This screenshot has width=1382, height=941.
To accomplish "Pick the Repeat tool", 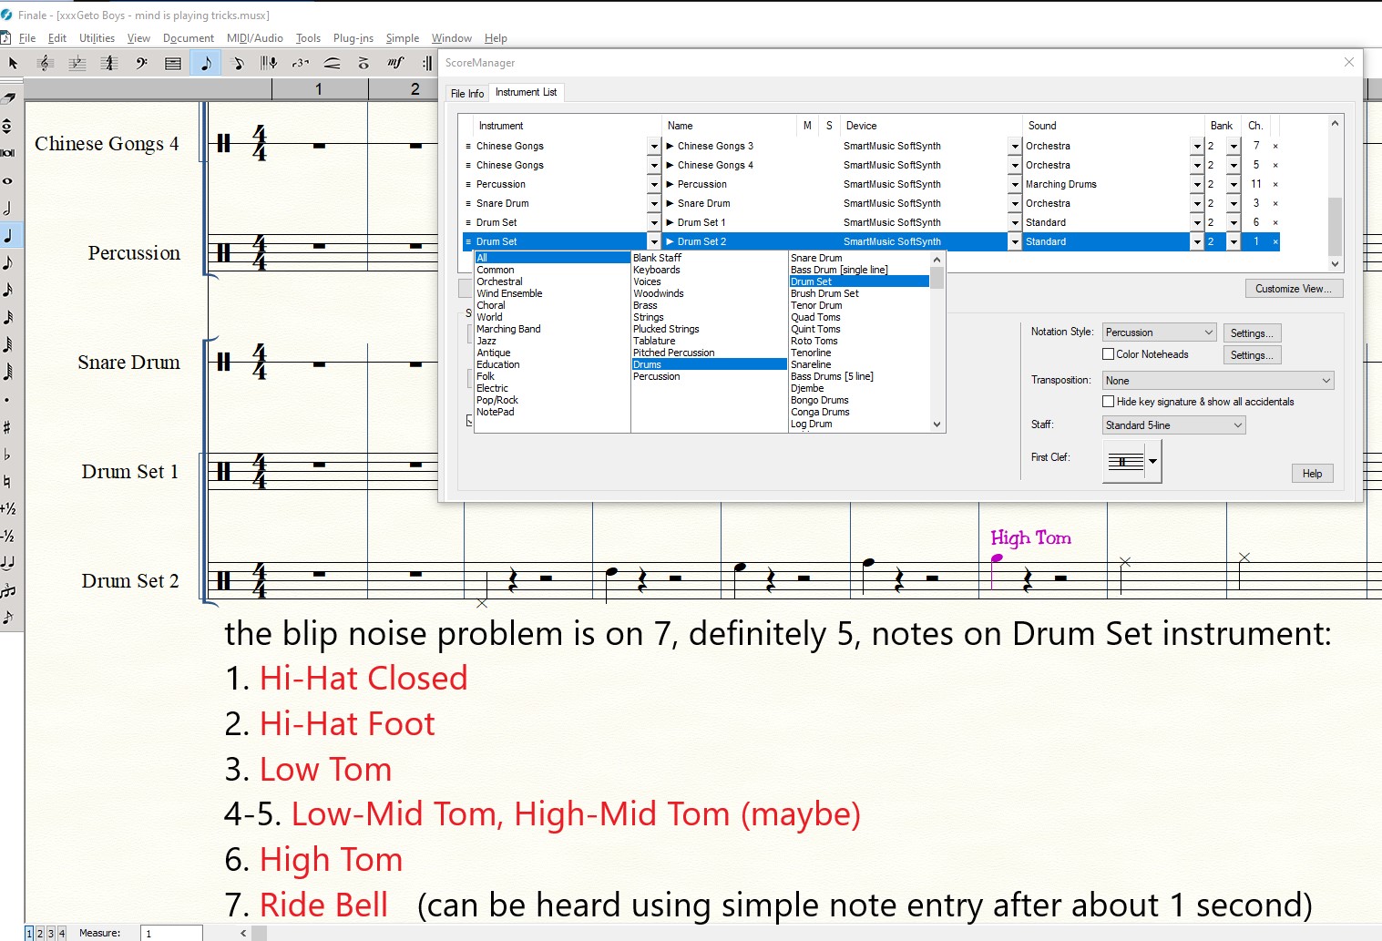I will (426, 63).
